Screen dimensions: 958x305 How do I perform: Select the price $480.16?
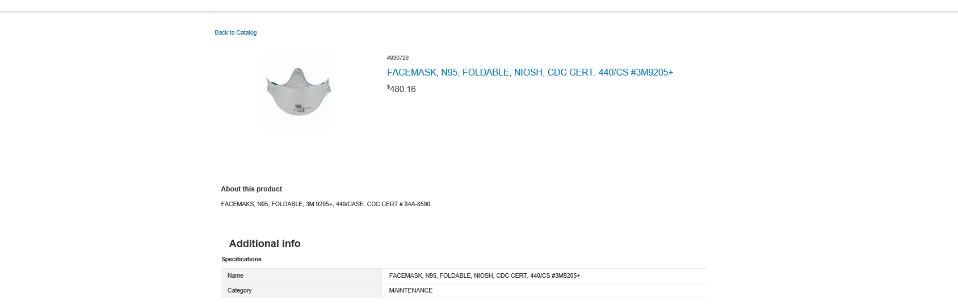[x=401, y=89]
